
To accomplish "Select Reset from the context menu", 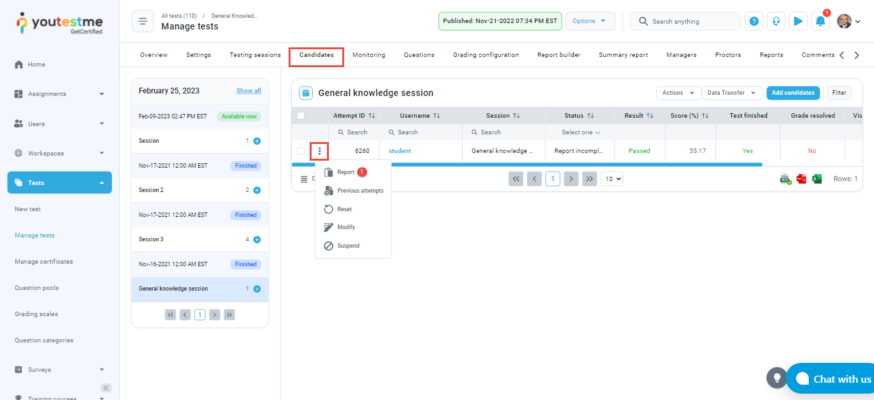I will pyautogui.click(x=344, y=209).
